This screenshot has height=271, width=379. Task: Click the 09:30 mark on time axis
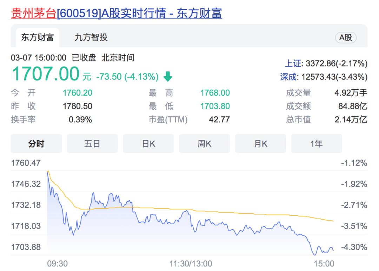(x=58, y=263)
